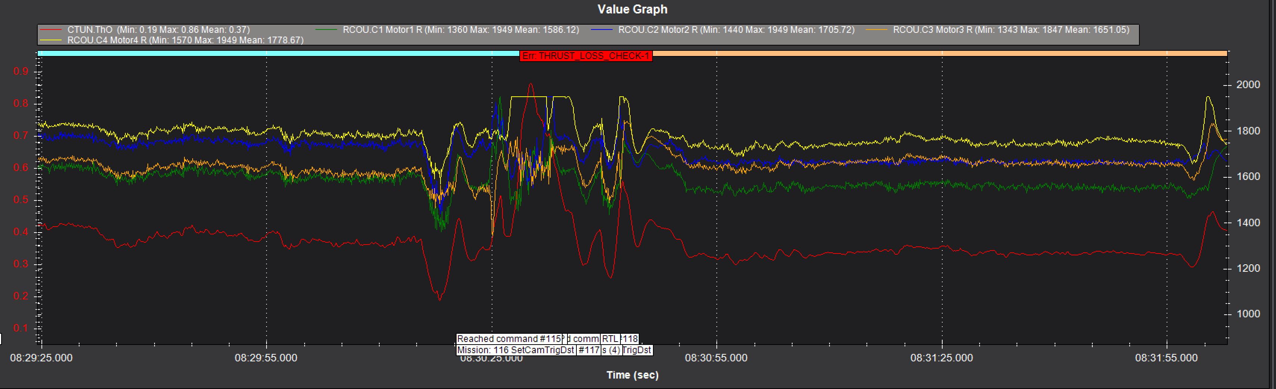Screen dimensions: 1276x389
Task: Click the 0.2 value on left axis
Action: [x=21, y=296]
